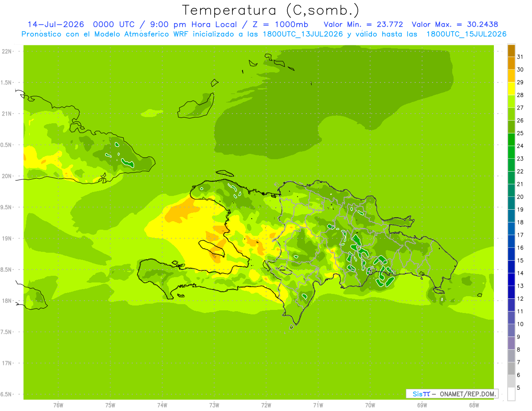Screen dimensions: 532x411
Task: Pick the legend band between 25 and 26
Action: pos(511,127)
